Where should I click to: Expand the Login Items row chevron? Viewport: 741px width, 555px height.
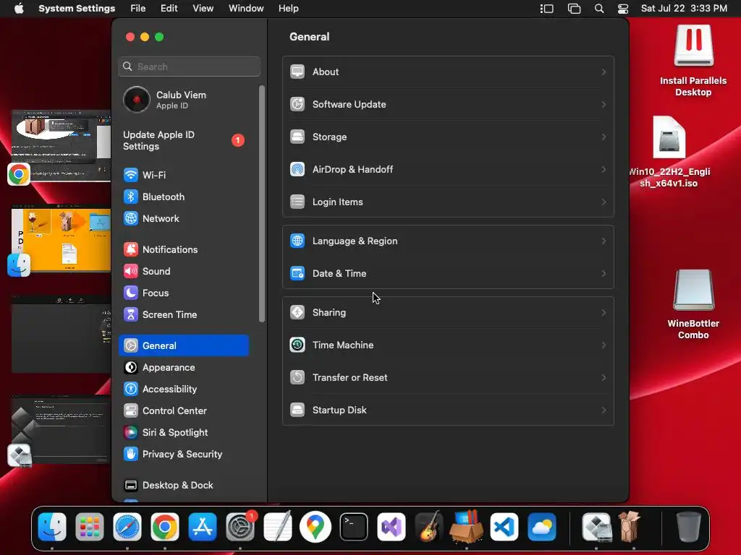point(604,202)
